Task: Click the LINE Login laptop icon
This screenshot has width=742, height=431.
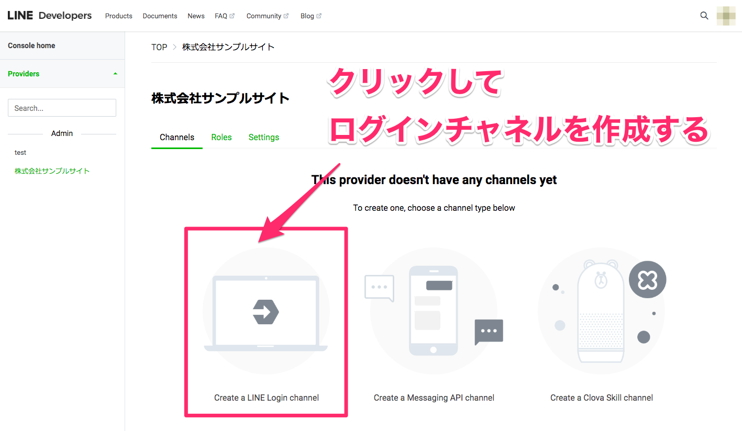Action: tap(266, 312)
